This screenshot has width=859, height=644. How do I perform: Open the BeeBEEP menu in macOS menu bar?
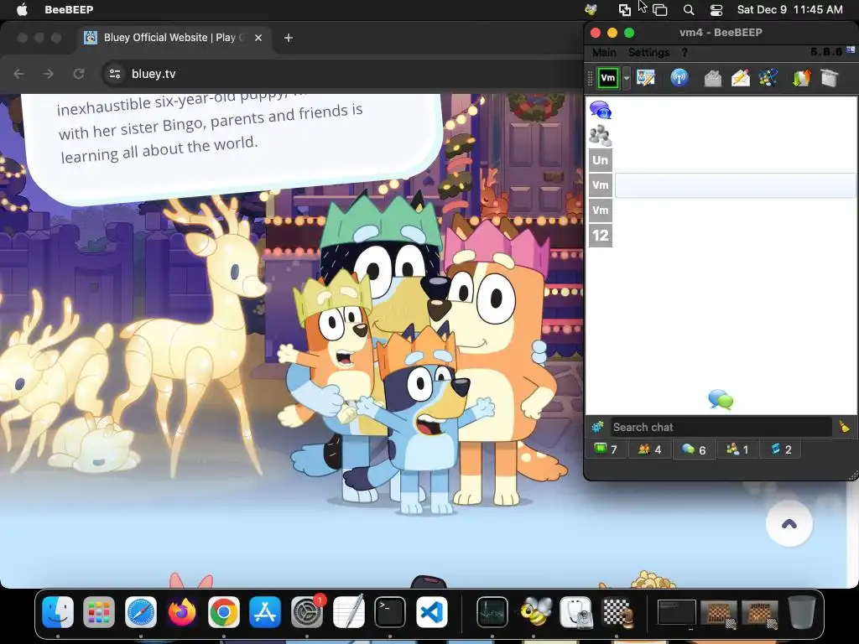69,9
